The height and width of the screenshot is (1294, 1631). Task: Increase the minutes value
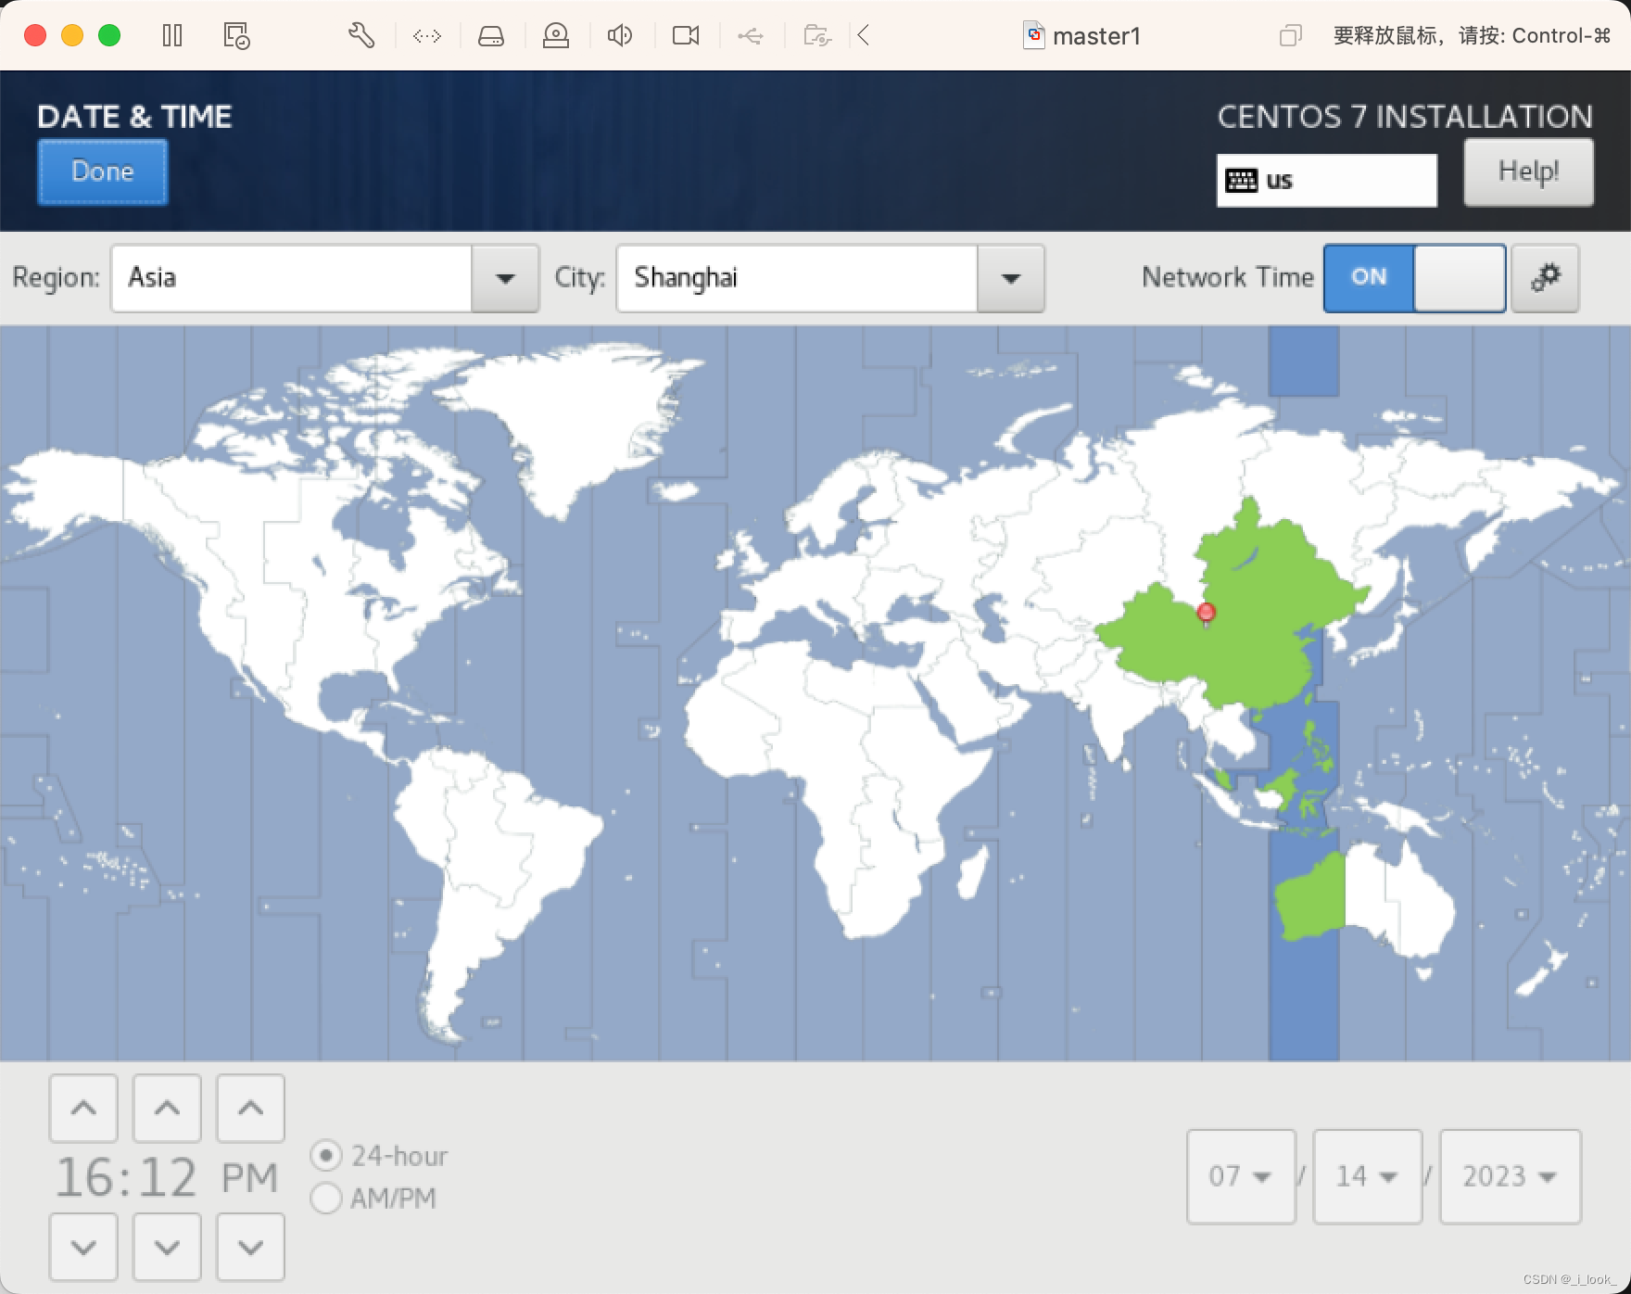point(167,1108)
